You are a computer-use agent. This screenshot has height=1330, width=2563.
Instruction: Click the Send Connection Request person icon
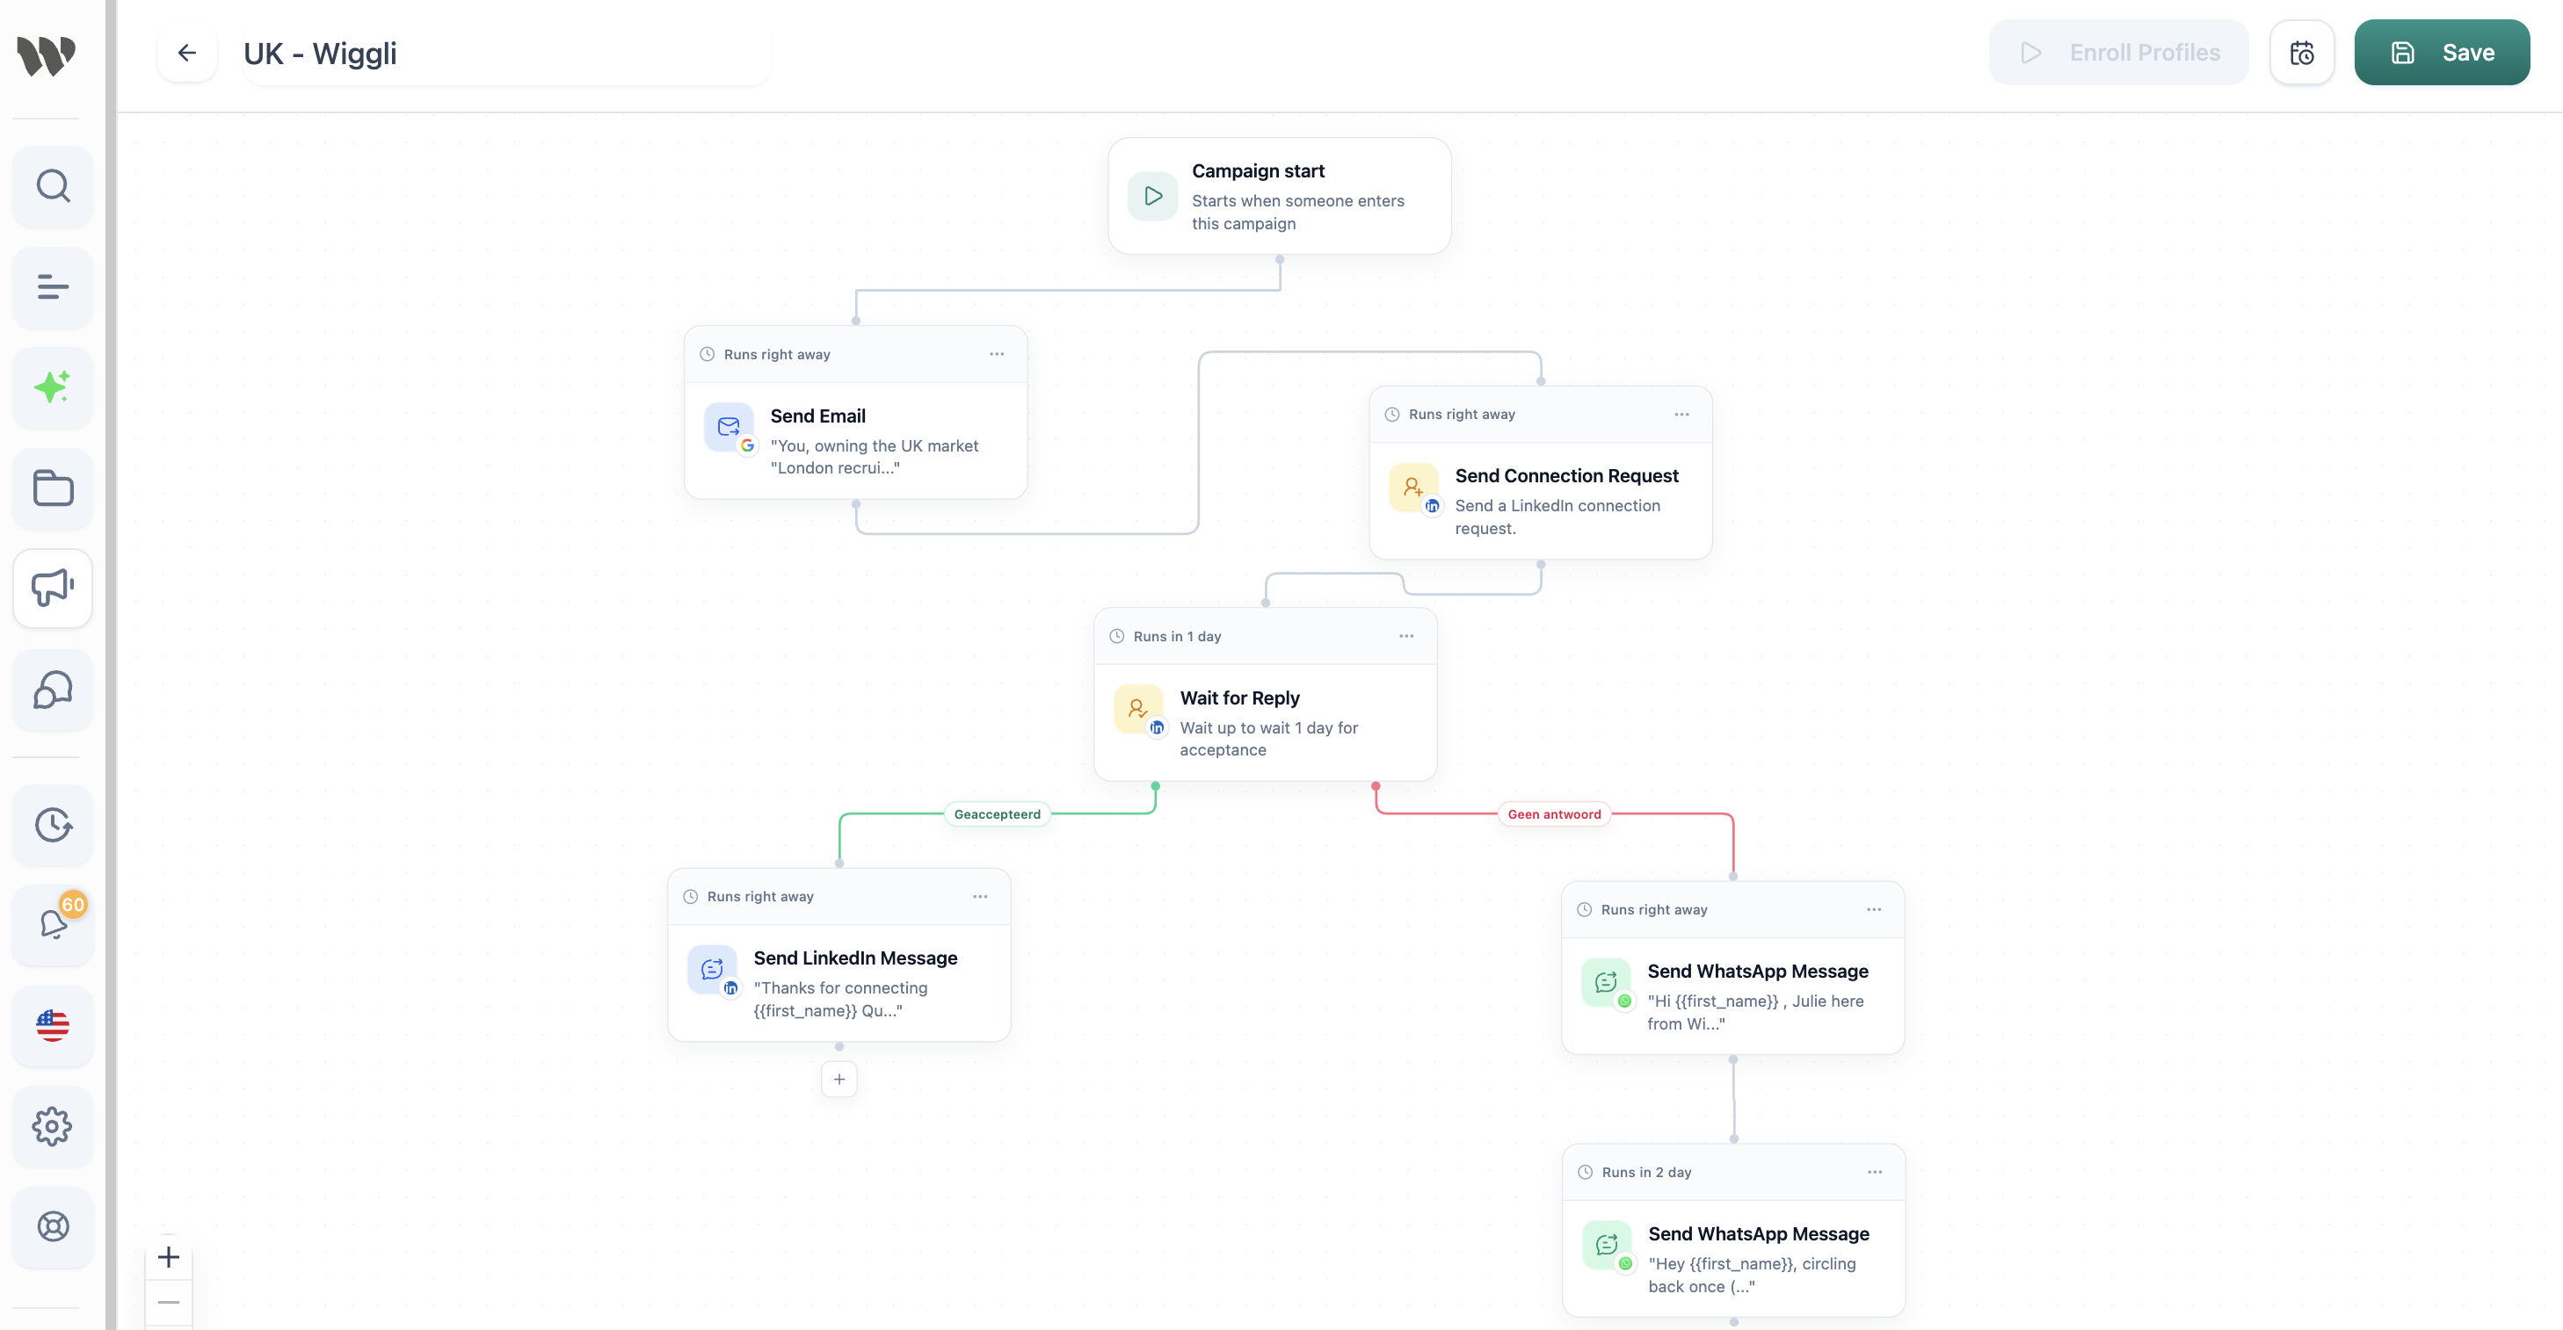click(x=1414, y=487)
